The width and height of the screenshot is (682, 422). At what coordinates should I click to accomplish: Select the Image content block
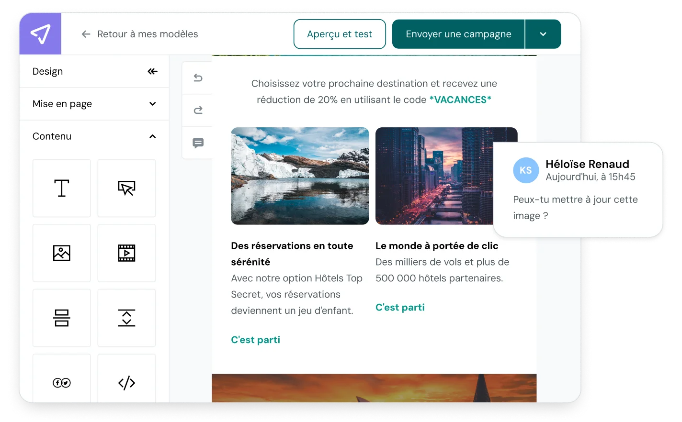click(62, 253)
